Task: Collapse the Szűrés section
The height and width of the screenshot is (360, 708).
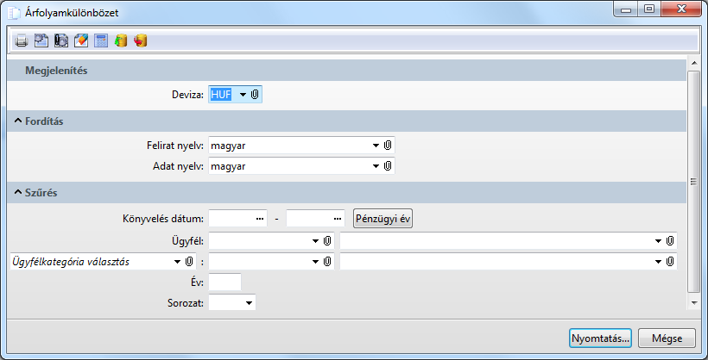Action: point(18,193)
